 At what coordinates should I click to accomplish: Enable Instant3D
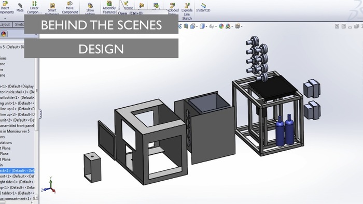pos(203,7)
